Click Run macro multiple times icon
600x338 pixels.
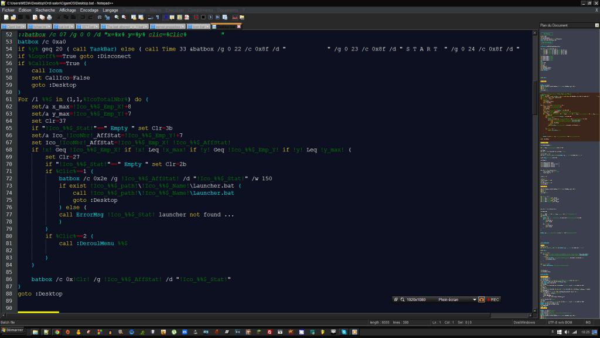pyautogui.click(x=218, y=17)
